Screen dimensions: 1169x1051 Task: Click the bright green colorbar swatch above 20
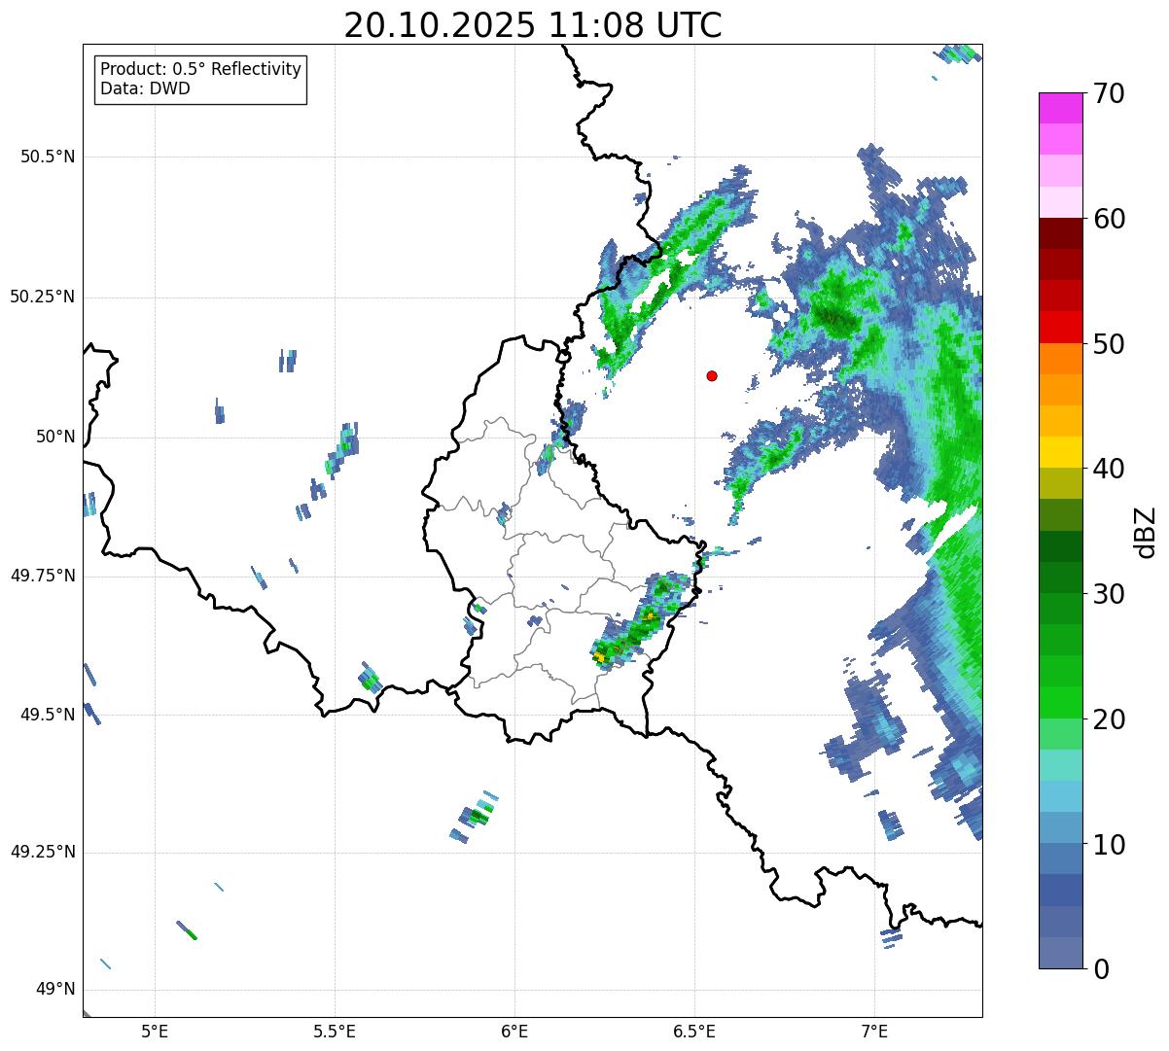pyautogui.click(x=1061, y=703)
